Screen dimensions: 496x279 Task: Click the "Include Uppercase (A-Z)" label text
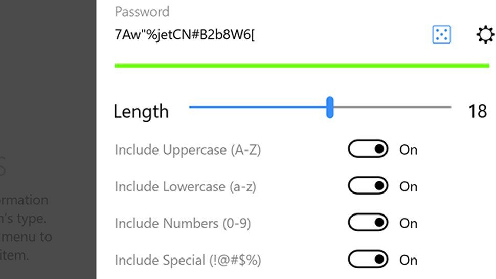tap(188, 150)
